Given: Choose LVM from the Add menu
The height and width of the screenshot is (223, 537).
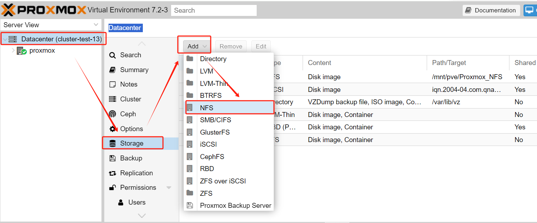Looking at the screenshot, I should (229, 71).
